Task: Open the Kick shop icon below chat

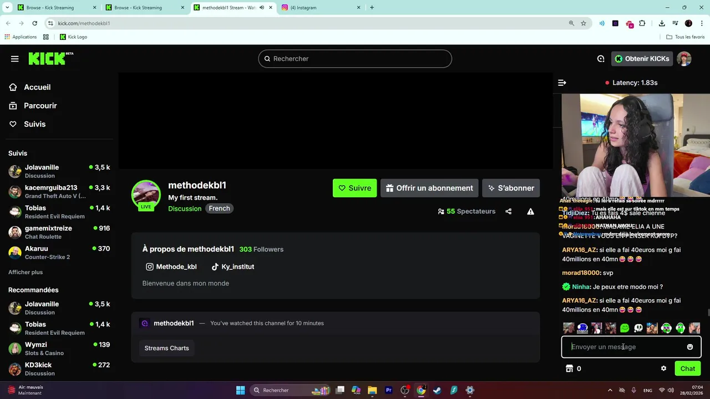Action: (x=569, y=369)
